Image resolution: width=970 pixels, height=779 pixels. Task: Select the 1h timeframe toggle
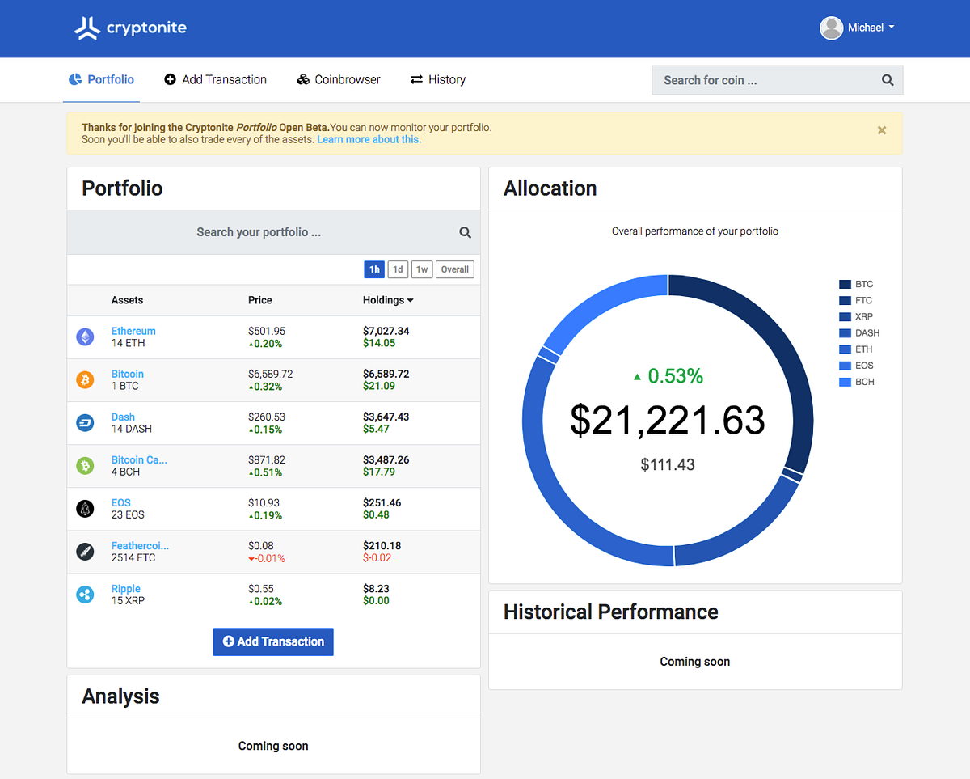(374, 269)
